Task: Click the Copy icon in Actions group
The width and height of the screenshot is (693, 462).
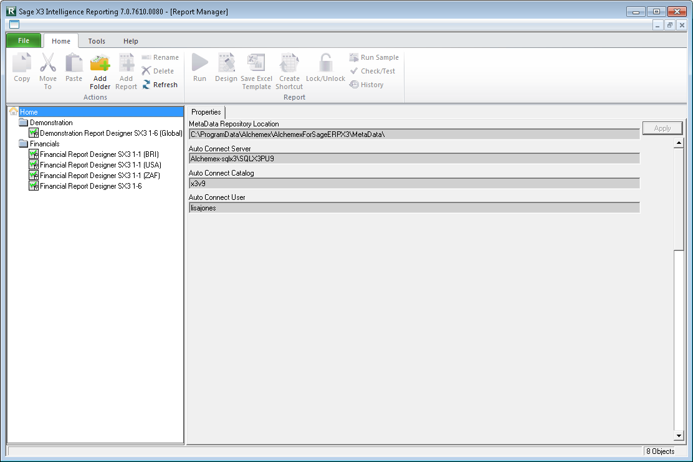Action: pyautogui.click(x=22, y=63)
